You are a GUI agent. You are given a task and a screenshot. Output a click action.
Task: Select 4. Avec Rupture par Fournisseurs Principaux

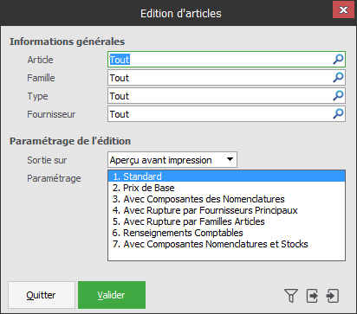(x=226, y=210)
